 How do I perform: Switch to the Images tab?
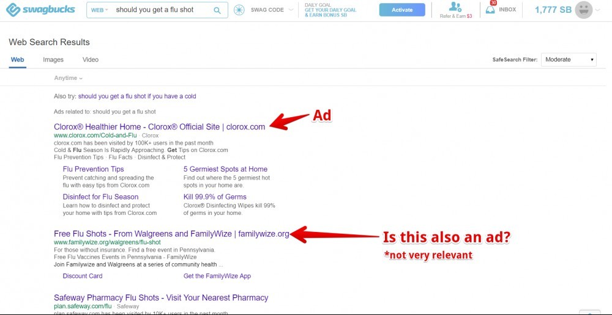click(x=53, y=60)
